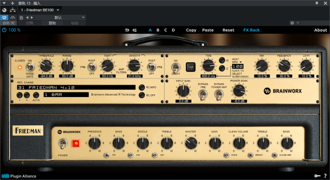Open the 31 FRIEDMAN 4x12 chain display
The height and width of the screenshot is (180, 330).
coord(76,88)
